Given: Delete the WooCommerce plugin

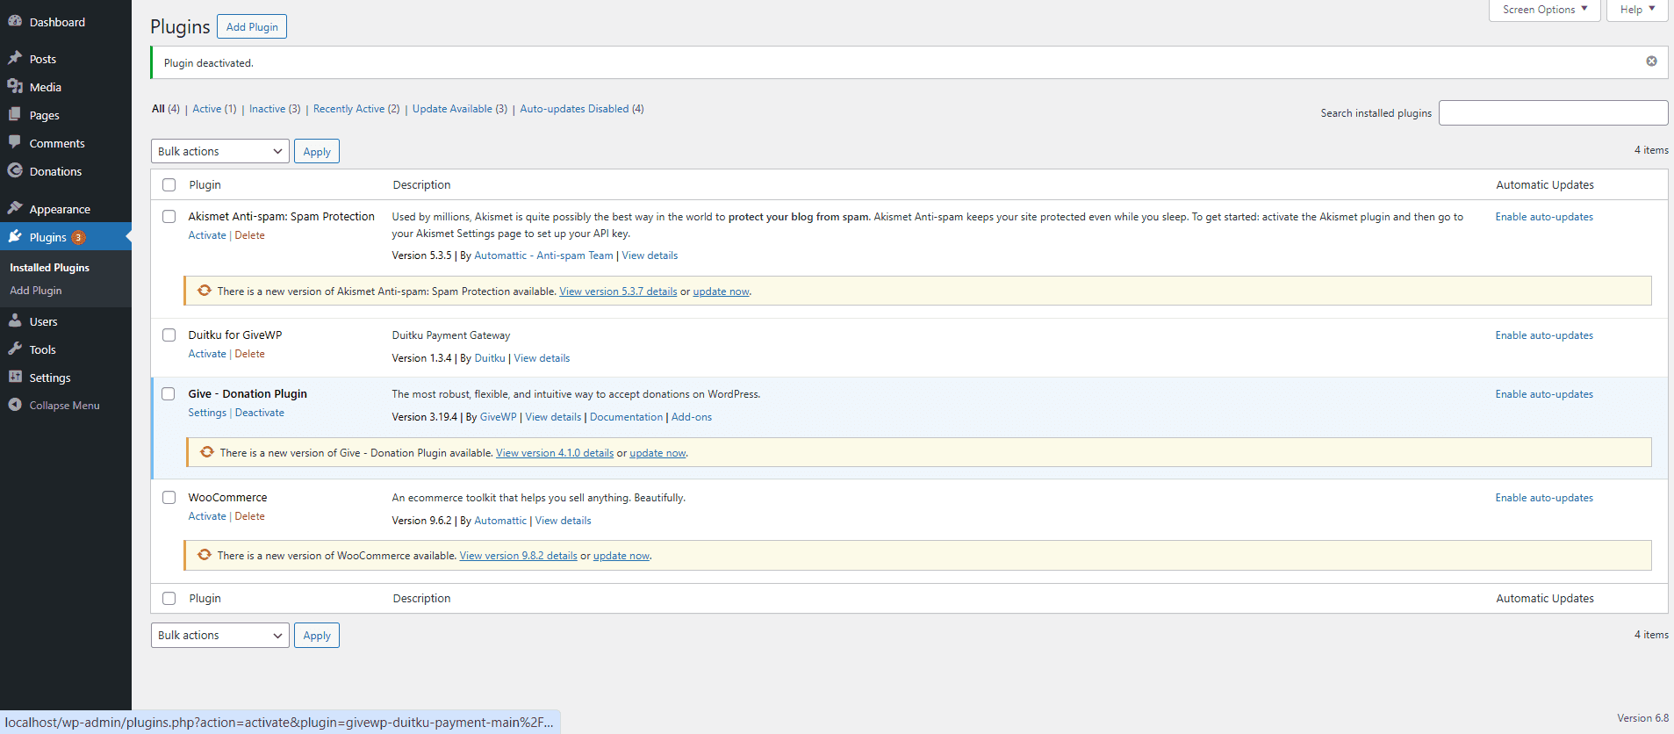Looking at the screenshot, I should click(x=250, y=516).
